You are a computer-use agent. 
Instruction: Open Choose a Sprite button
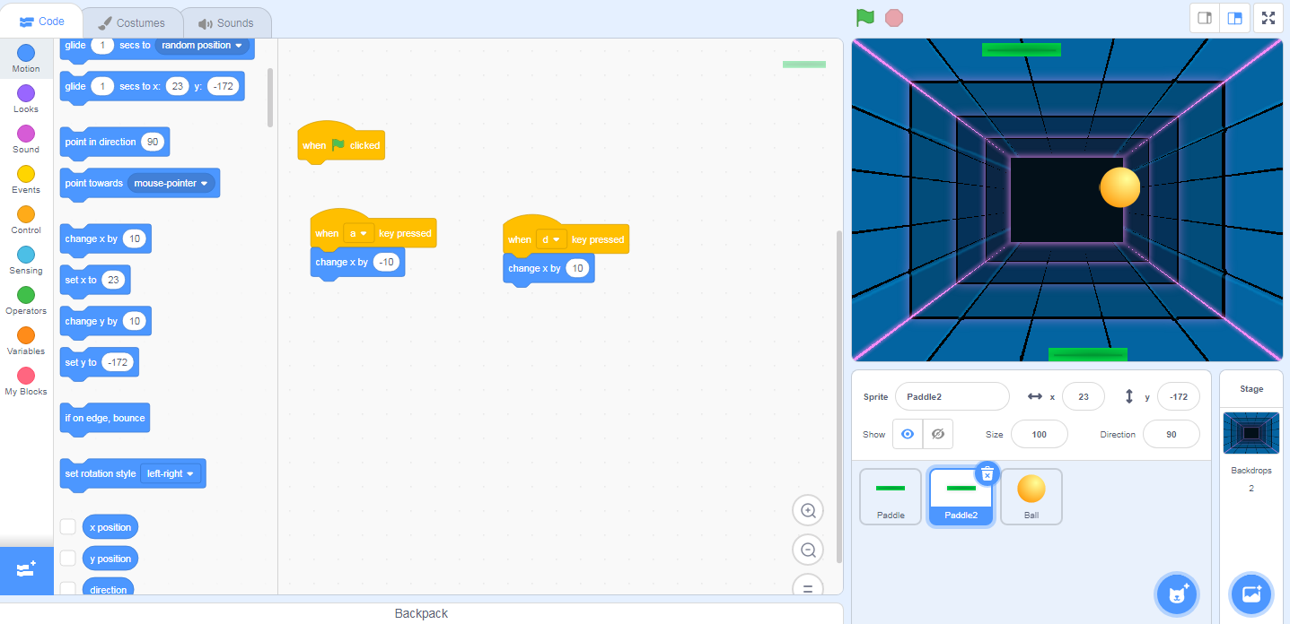(1177, 594)
